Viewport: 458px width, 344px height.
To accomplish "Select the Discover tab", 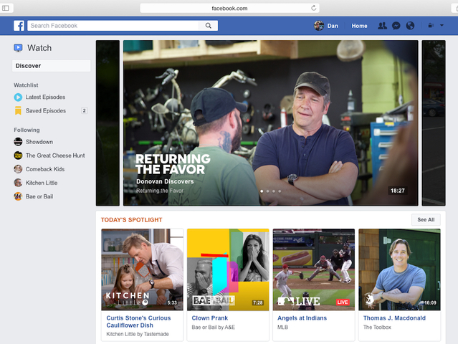I will [x=52, y=66].
